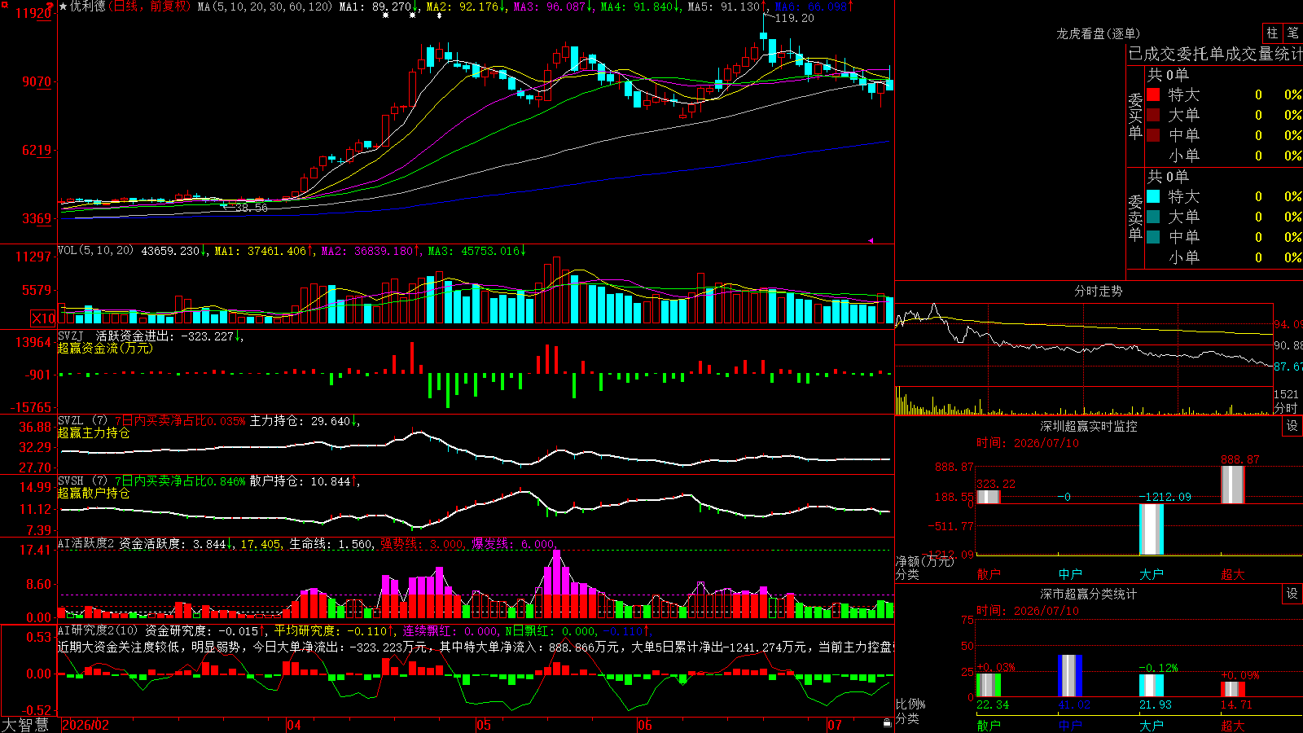
Task: Click the 已成交委托单成交量统计 header
Action: tap(1215, 54)
